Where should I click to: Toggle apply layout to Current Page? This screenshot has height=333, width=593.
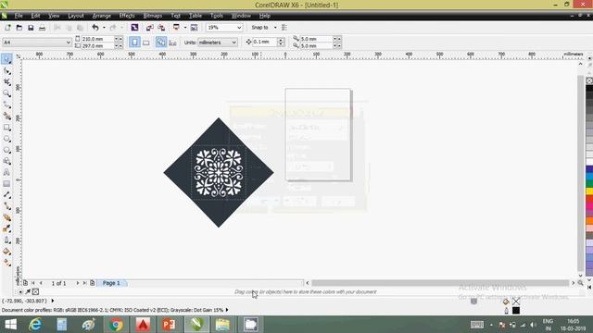(172, 43)
